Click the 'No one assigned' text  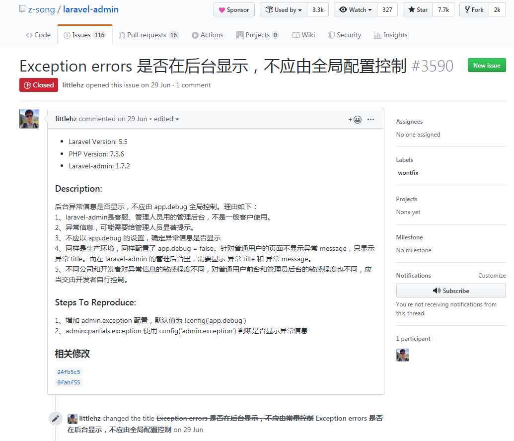coord(418,135)
